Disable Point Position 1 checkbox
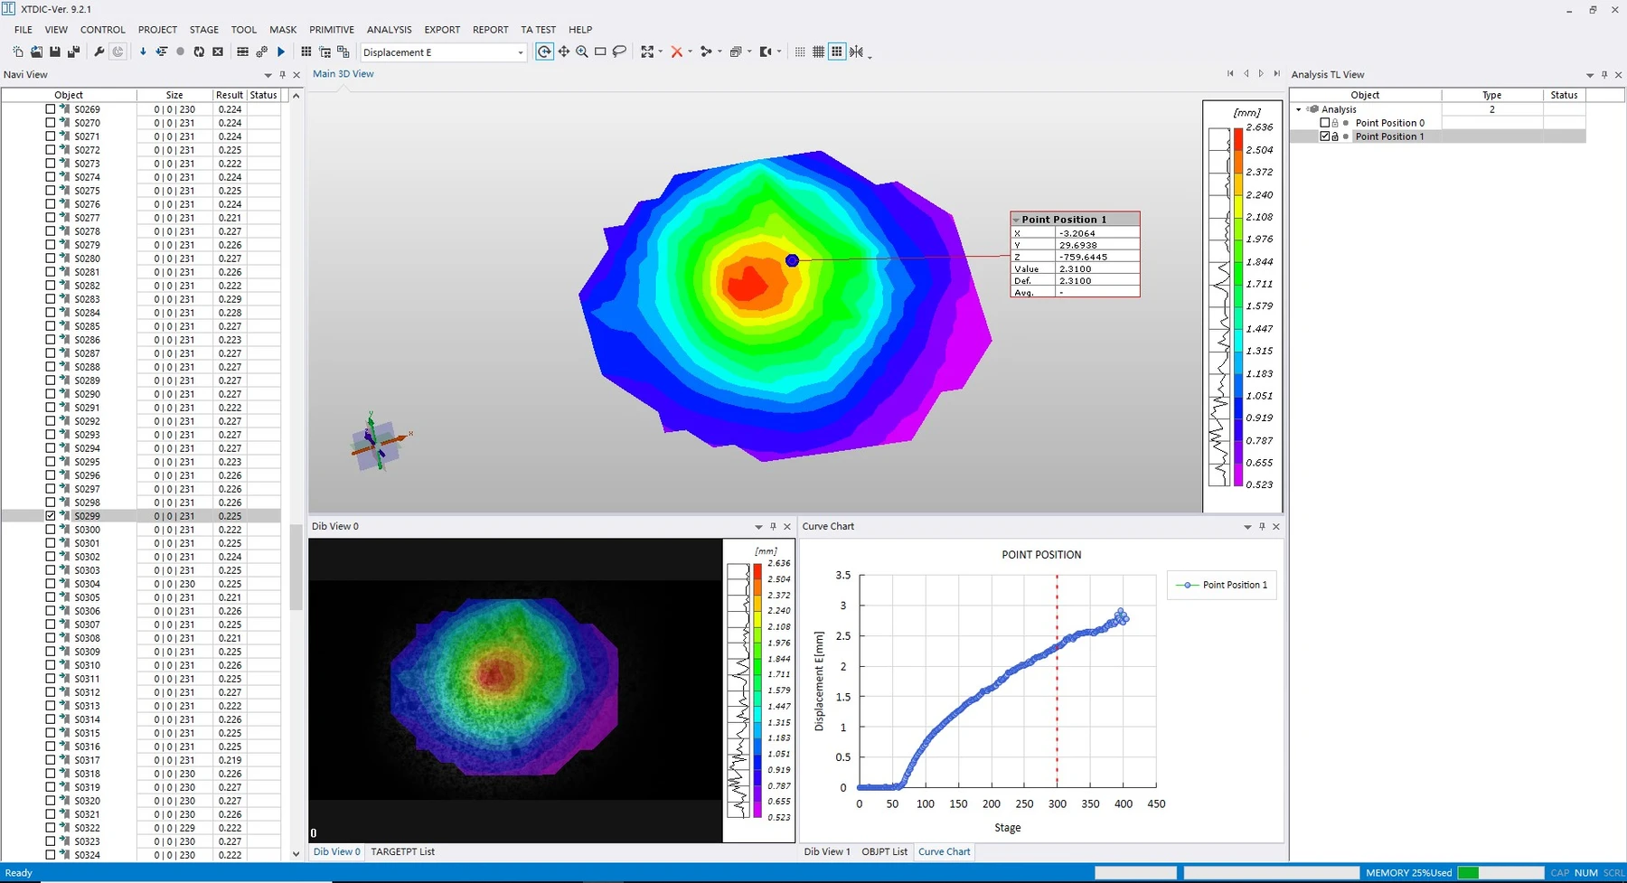 (x=1325, y=136)
